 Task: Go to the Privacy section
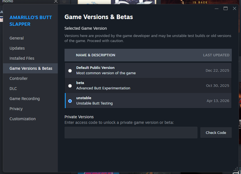(16, 109)
